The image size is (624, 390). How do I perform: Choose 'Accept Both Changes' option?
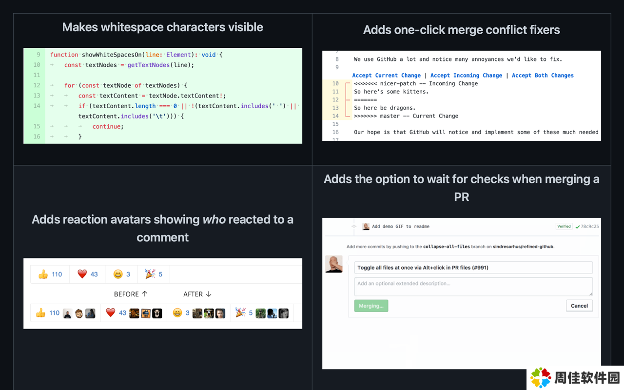click(543, 76)
